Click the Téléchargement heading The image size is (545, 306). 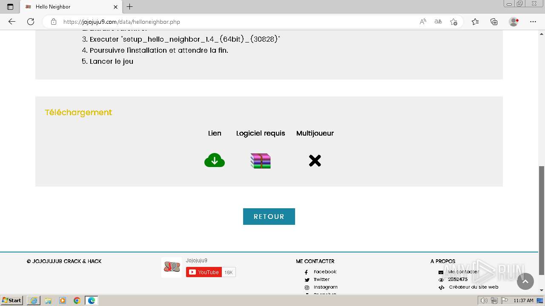(78, 112)
